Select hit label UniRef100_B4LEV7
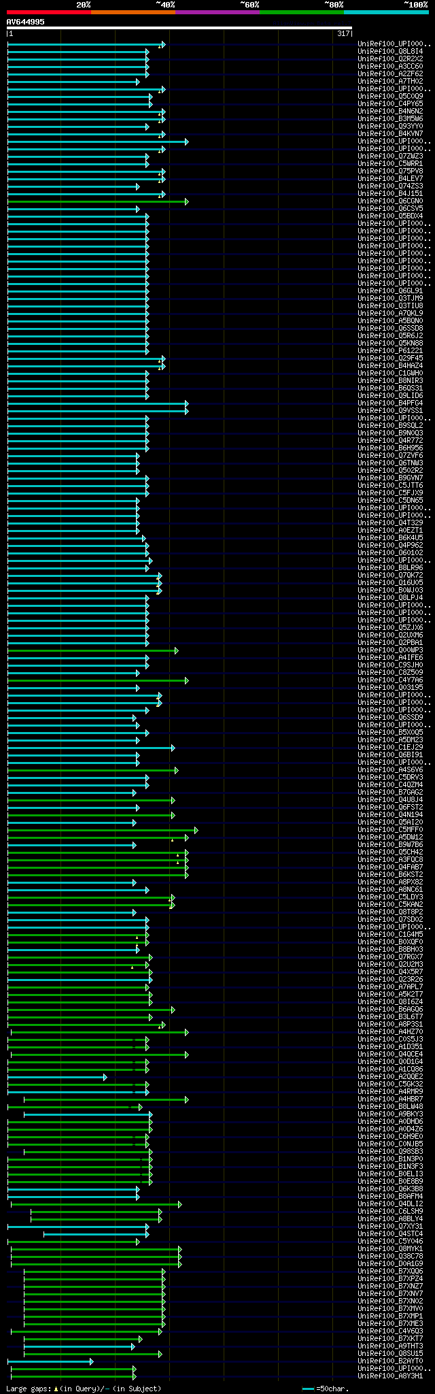Viewport: 435px width, 1394px height. 390,178
